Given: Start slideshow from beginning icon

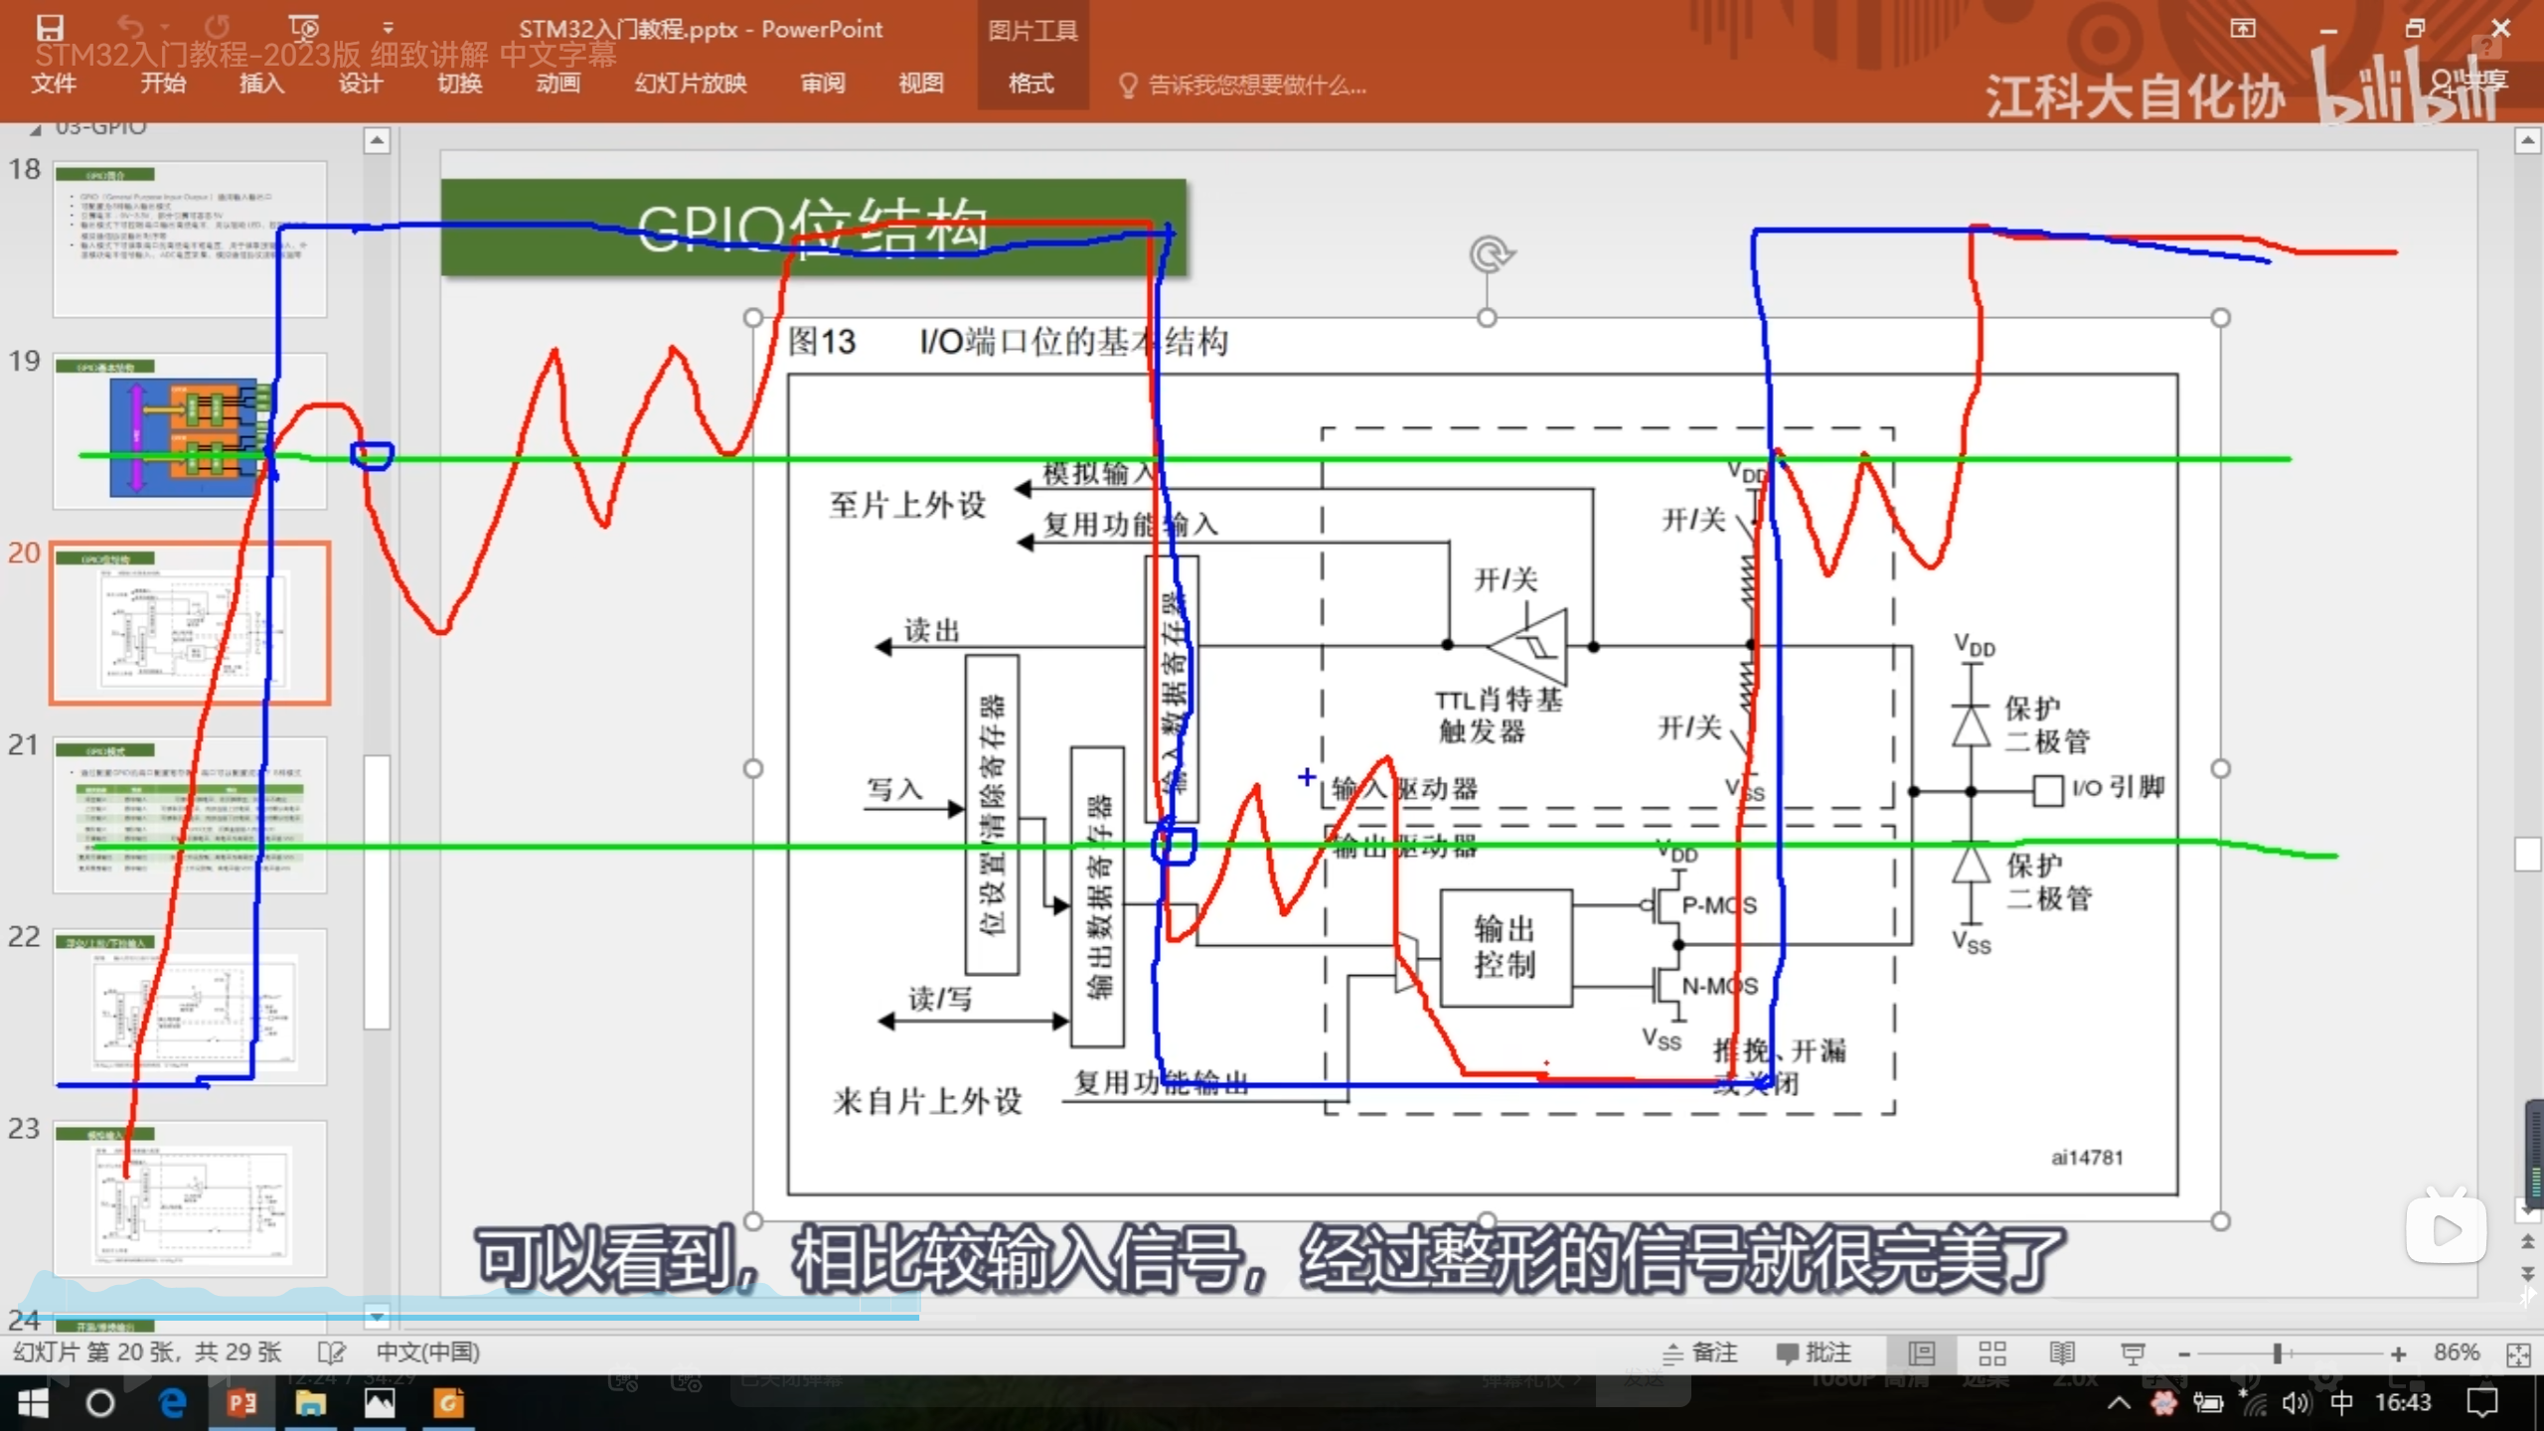Looking at the screenshot, I should (x=303, y=27).
